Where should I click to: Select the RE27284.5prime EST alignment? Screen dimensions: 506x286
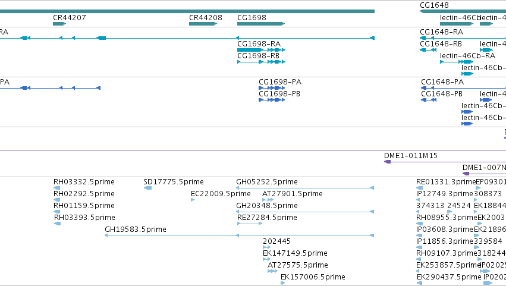[250, 224]
